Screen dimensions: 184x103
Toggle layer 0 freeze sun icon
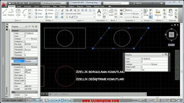tap(70, 17)
